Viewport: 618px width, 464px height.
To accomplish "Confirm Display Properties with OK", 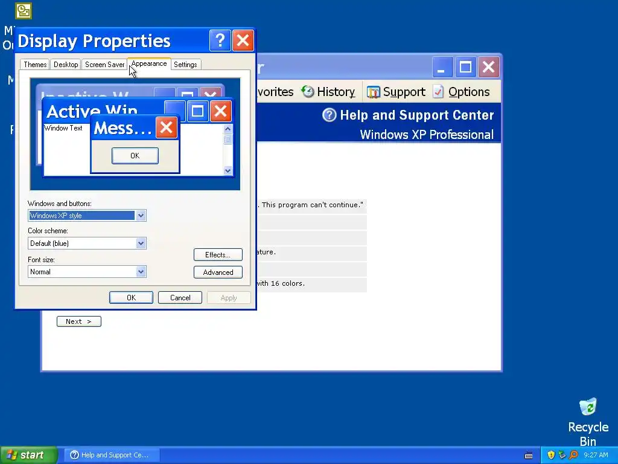I will click(x=131, y=297).
